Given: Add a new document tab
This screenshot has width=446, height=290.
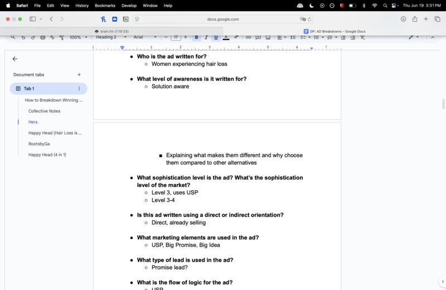Looking at the screenshot, I should pyautogui.click(x=79, y=75).
